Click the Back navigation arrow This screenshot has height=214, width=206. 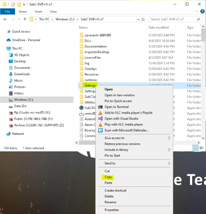click(x=5, y=19)
